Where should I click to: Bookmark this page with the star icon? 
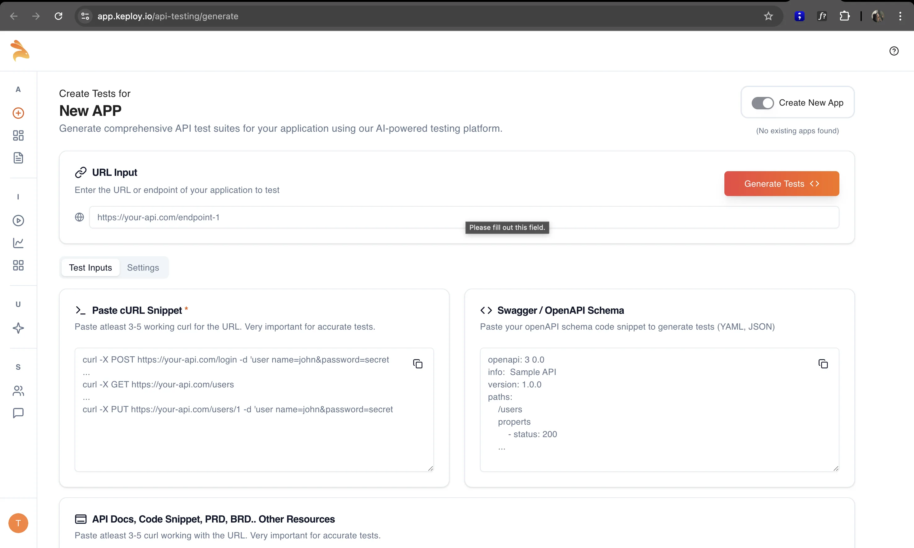(x=768, y=16)
